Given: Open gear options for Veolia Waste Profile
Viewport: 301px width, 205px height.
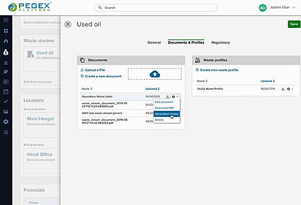Looking at the screenshot, I should (288, 89).
